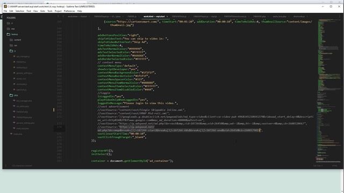Close the active work.html tab
This screenshot has height=193, width=344.
point(167,17)
